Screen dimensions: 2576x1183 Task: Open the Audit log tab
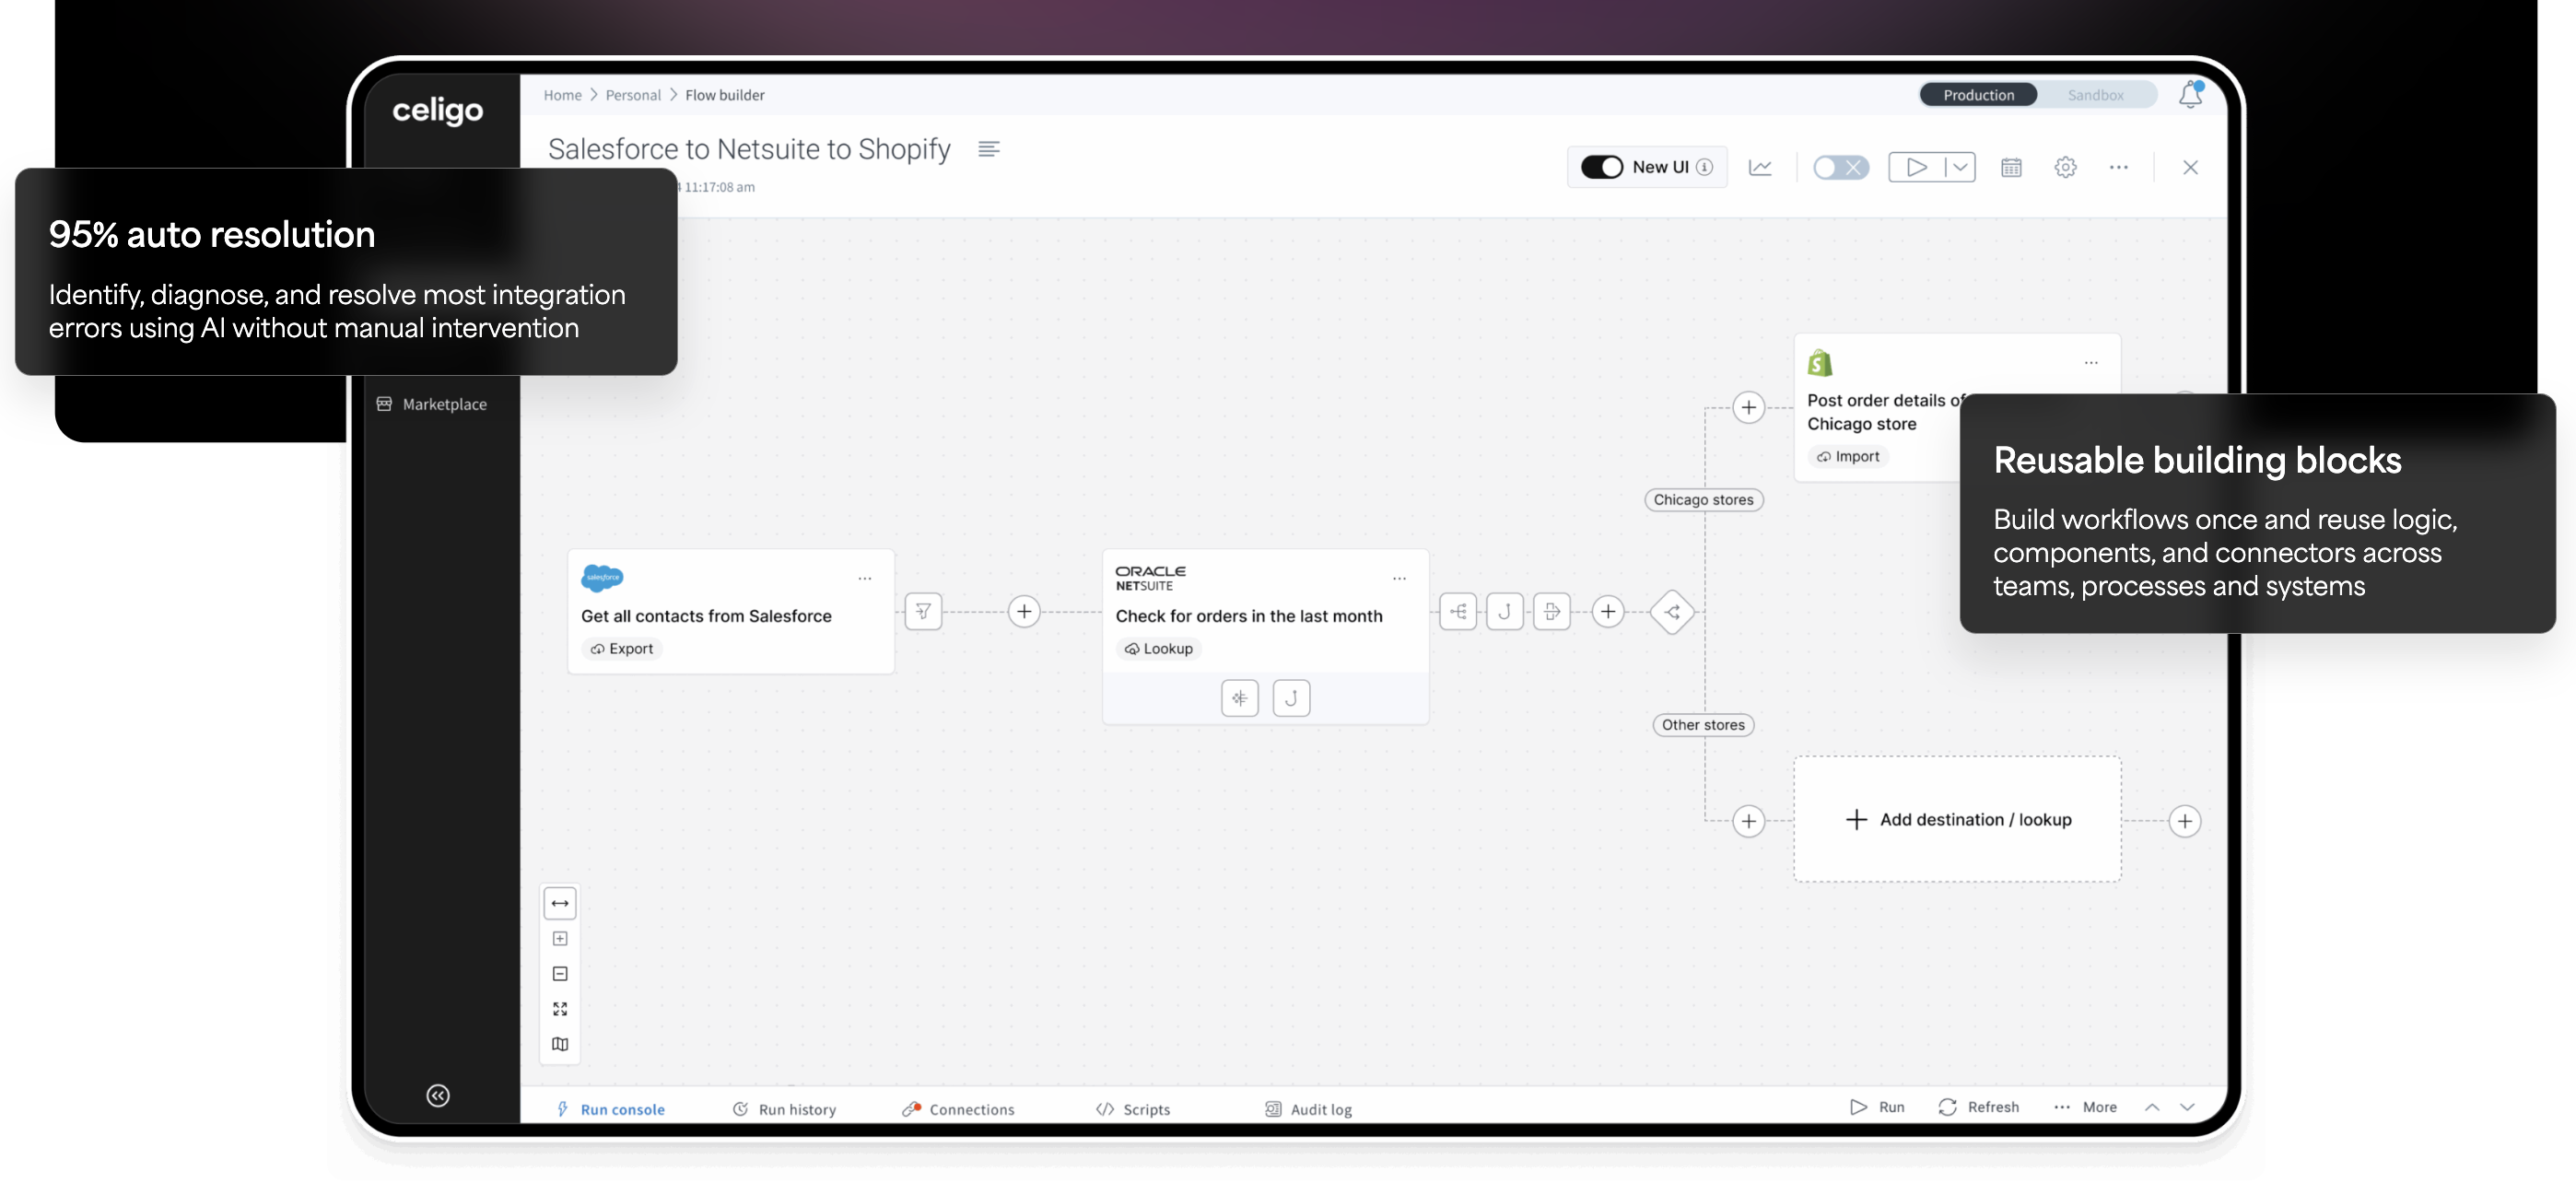[x=1308, y=1109]
